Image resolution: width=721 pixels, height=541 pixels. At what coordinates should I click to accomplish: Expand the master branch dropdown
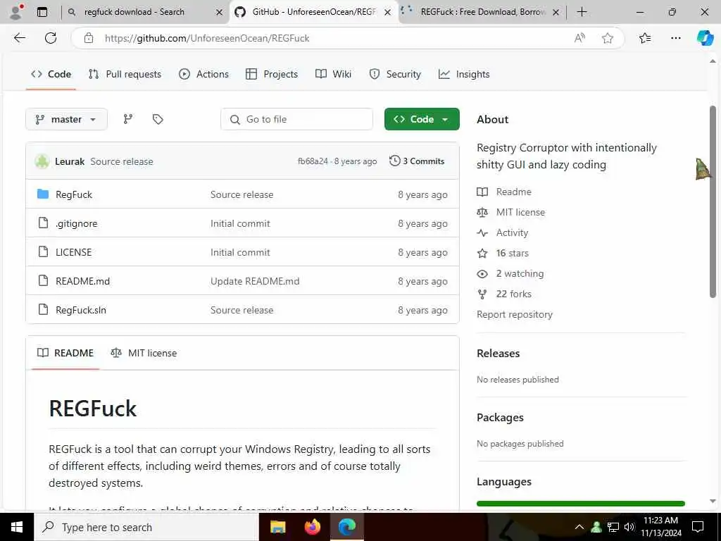tap(66, 119)
